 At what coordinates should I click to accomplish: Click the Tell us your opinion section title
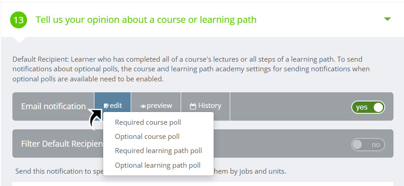(146, 20)
